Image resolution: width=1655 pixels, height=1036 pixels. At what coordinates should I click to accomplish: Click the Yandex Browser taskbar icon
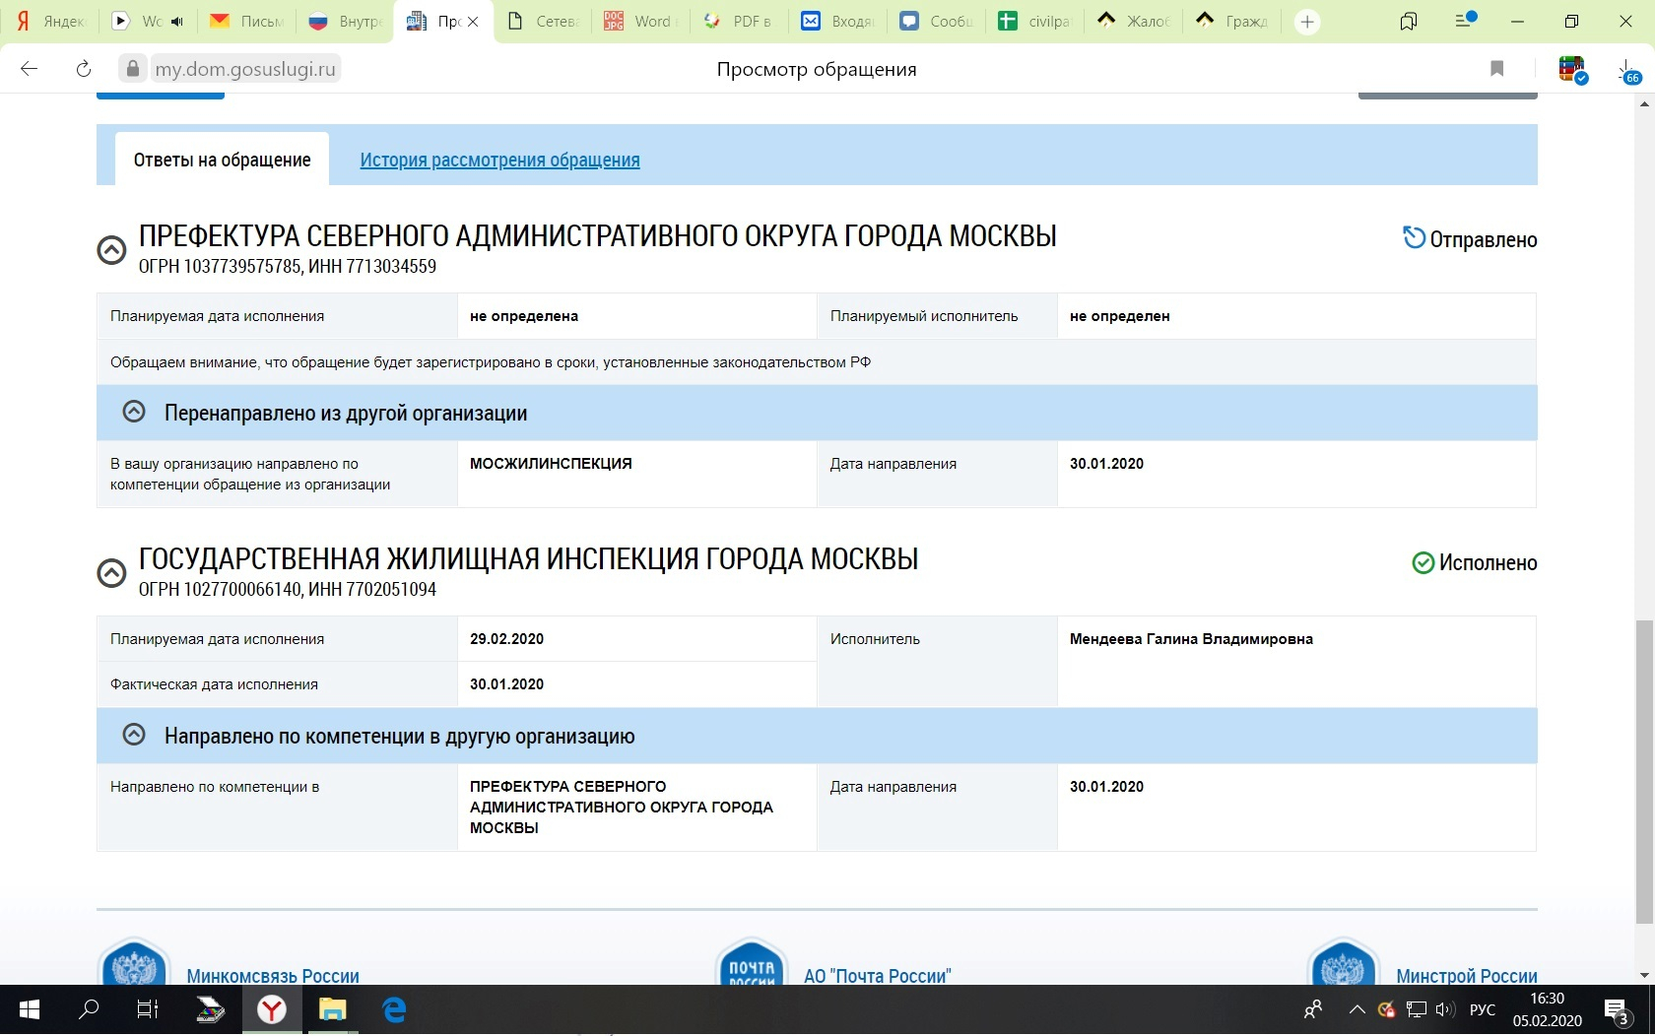(272, 1009)
